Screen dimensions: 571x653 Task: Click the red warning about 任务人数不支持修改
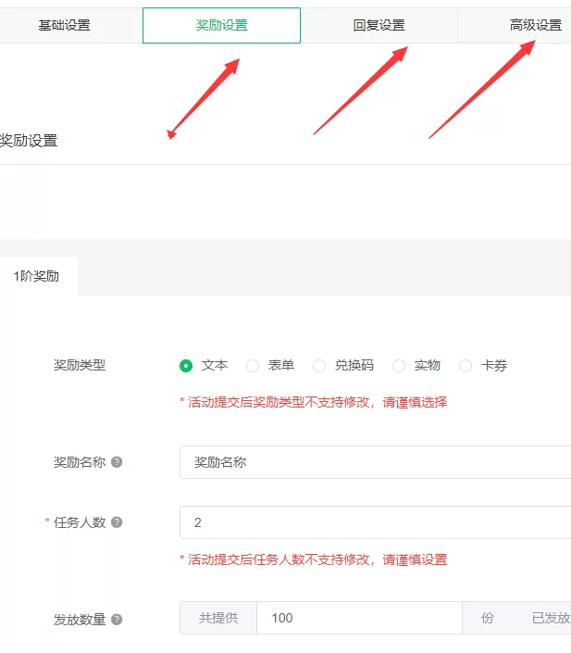coord(314,559)
